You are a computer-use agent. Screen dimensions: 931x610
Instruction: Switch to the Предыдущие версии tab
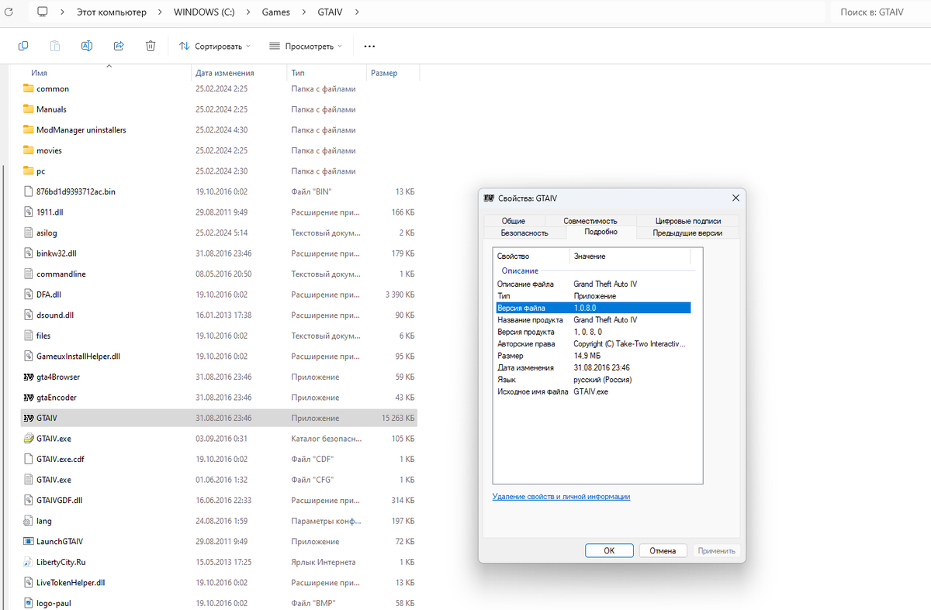(687, 233)
